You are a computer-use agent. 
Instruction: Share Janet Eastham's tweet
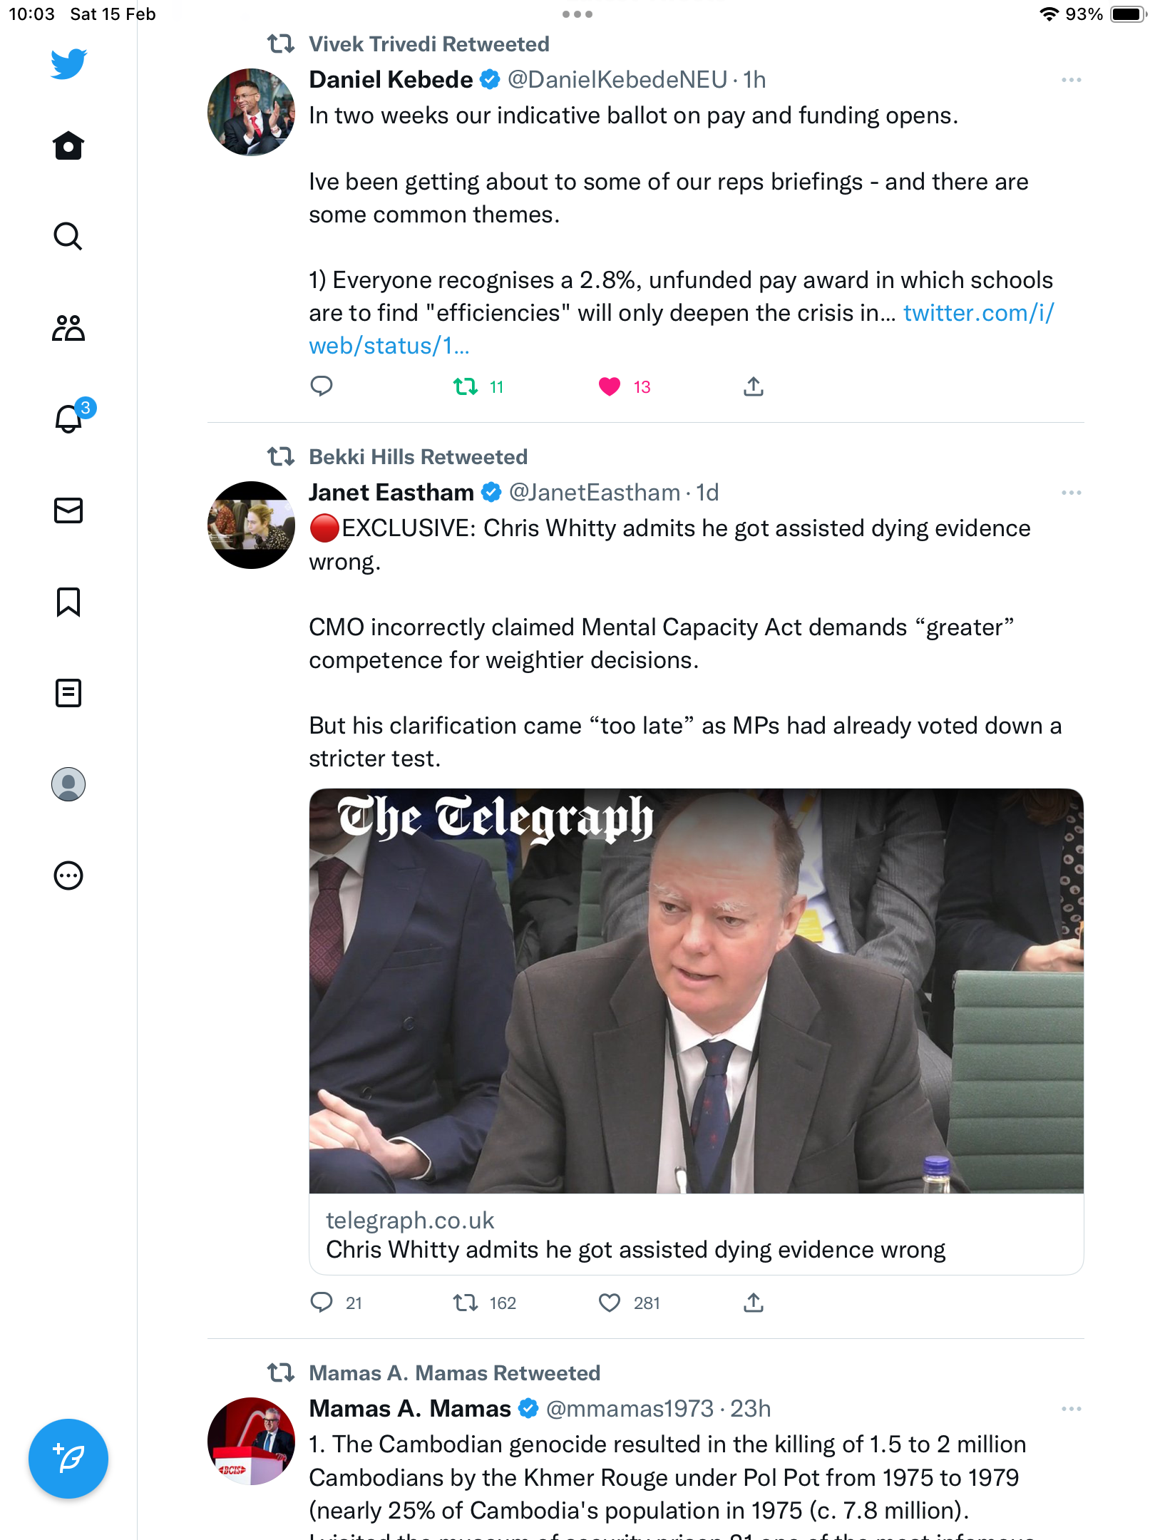pyautogui.click(x=754, y=1303)
